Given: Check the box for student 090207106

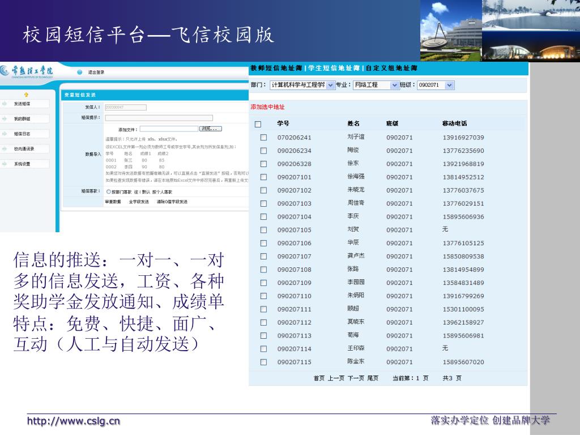Looking at the screenshot, I should pyautogui.click(x=263, y=244).
